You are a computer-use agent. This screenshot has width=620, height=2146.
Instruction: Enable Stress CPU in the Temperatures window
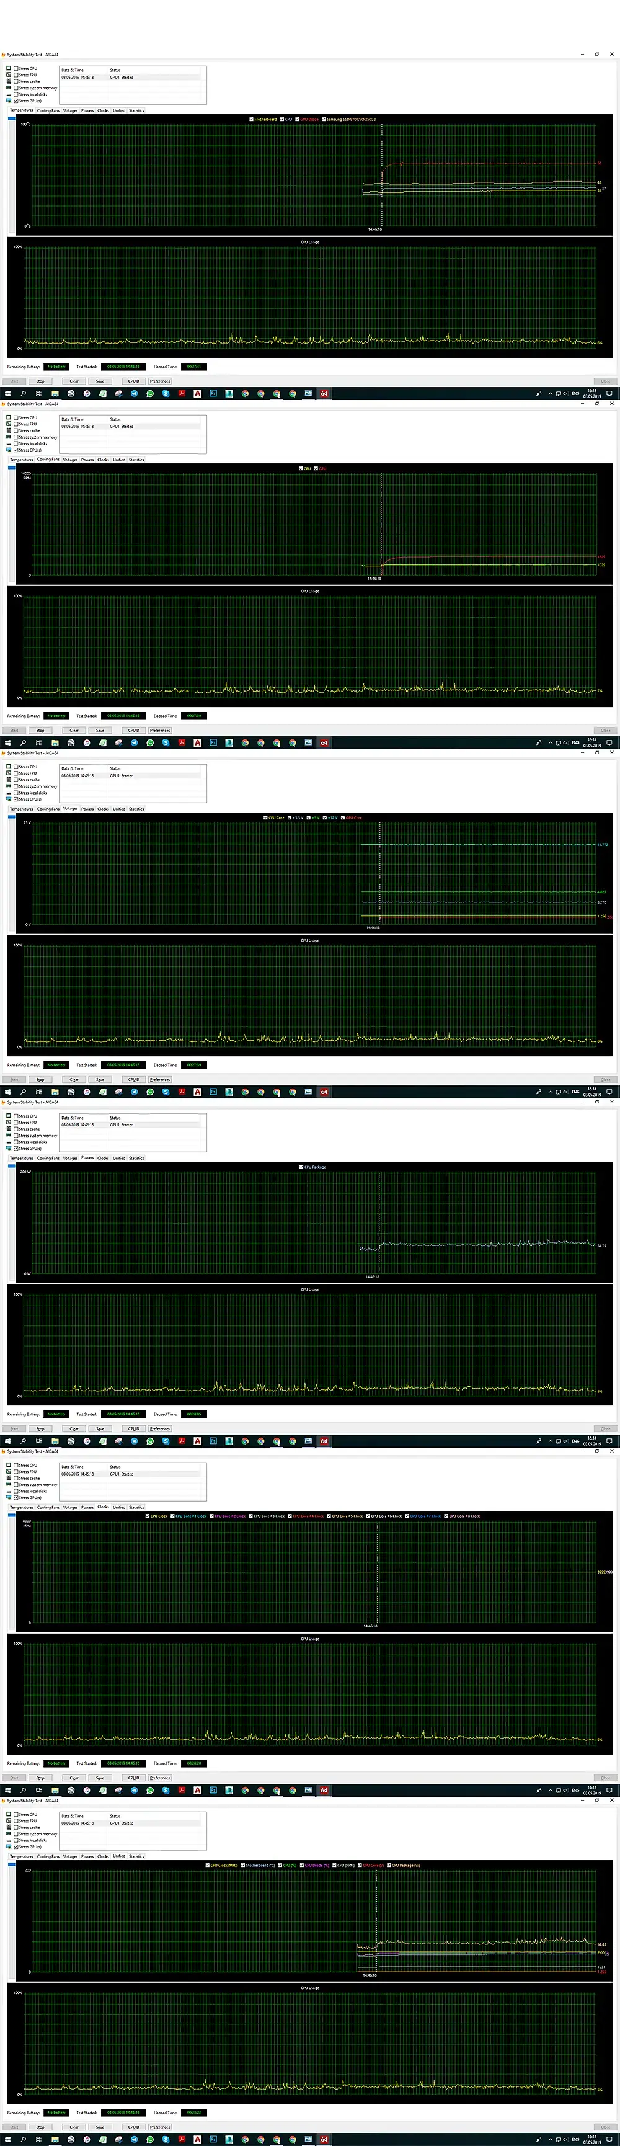(x=16, y=68)
